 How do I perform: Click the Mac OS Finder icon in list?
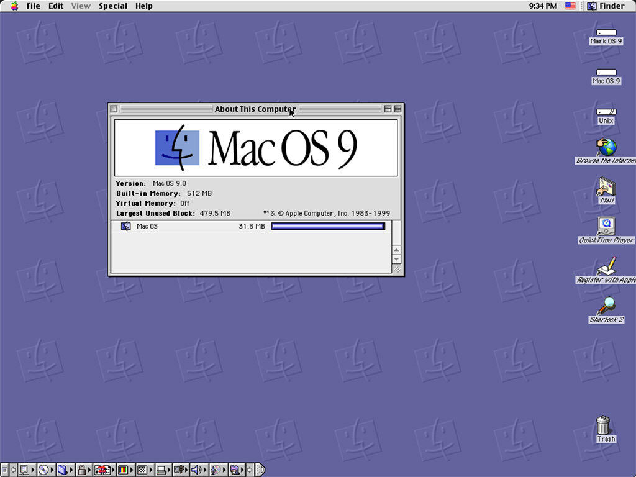[x=125, y=226]
